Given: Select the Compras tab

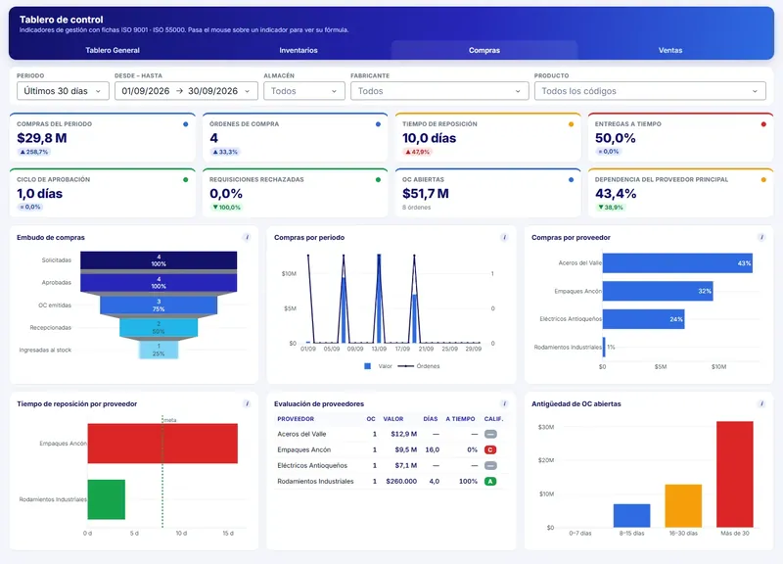Looking at the screenshot, I should 484,50.
